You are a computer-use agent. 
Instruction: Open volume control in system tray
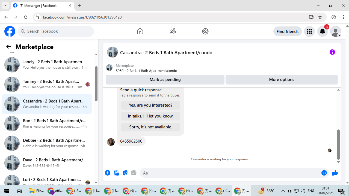click(303, 191)
